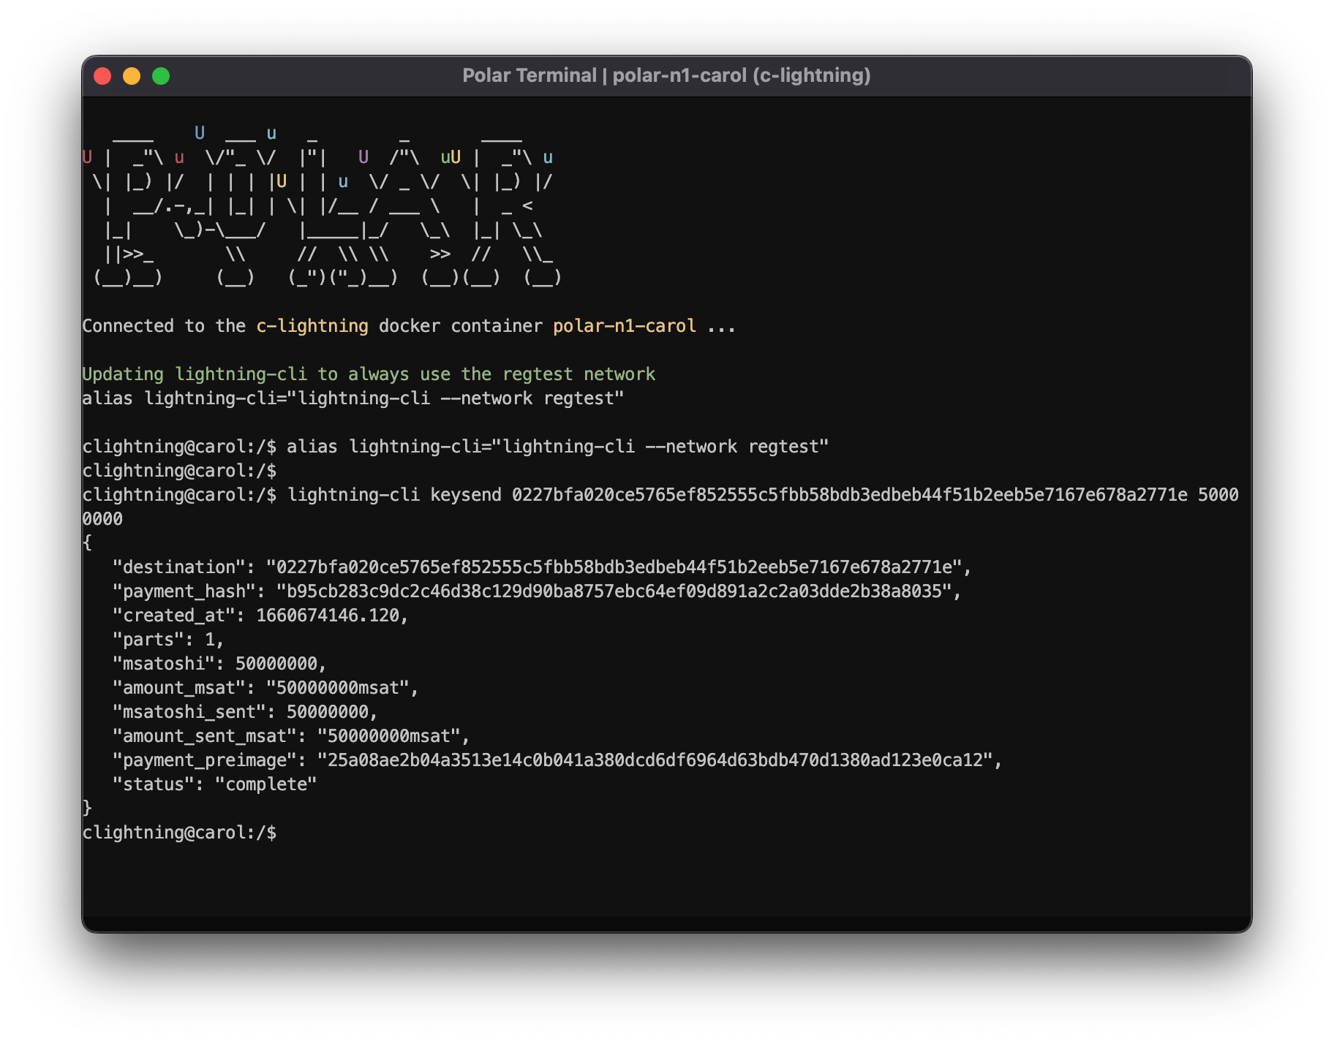Click the "created_at": 1660674146.120 line
The width and height of the screenshot is (1334, 1041).
coord(260,616)
